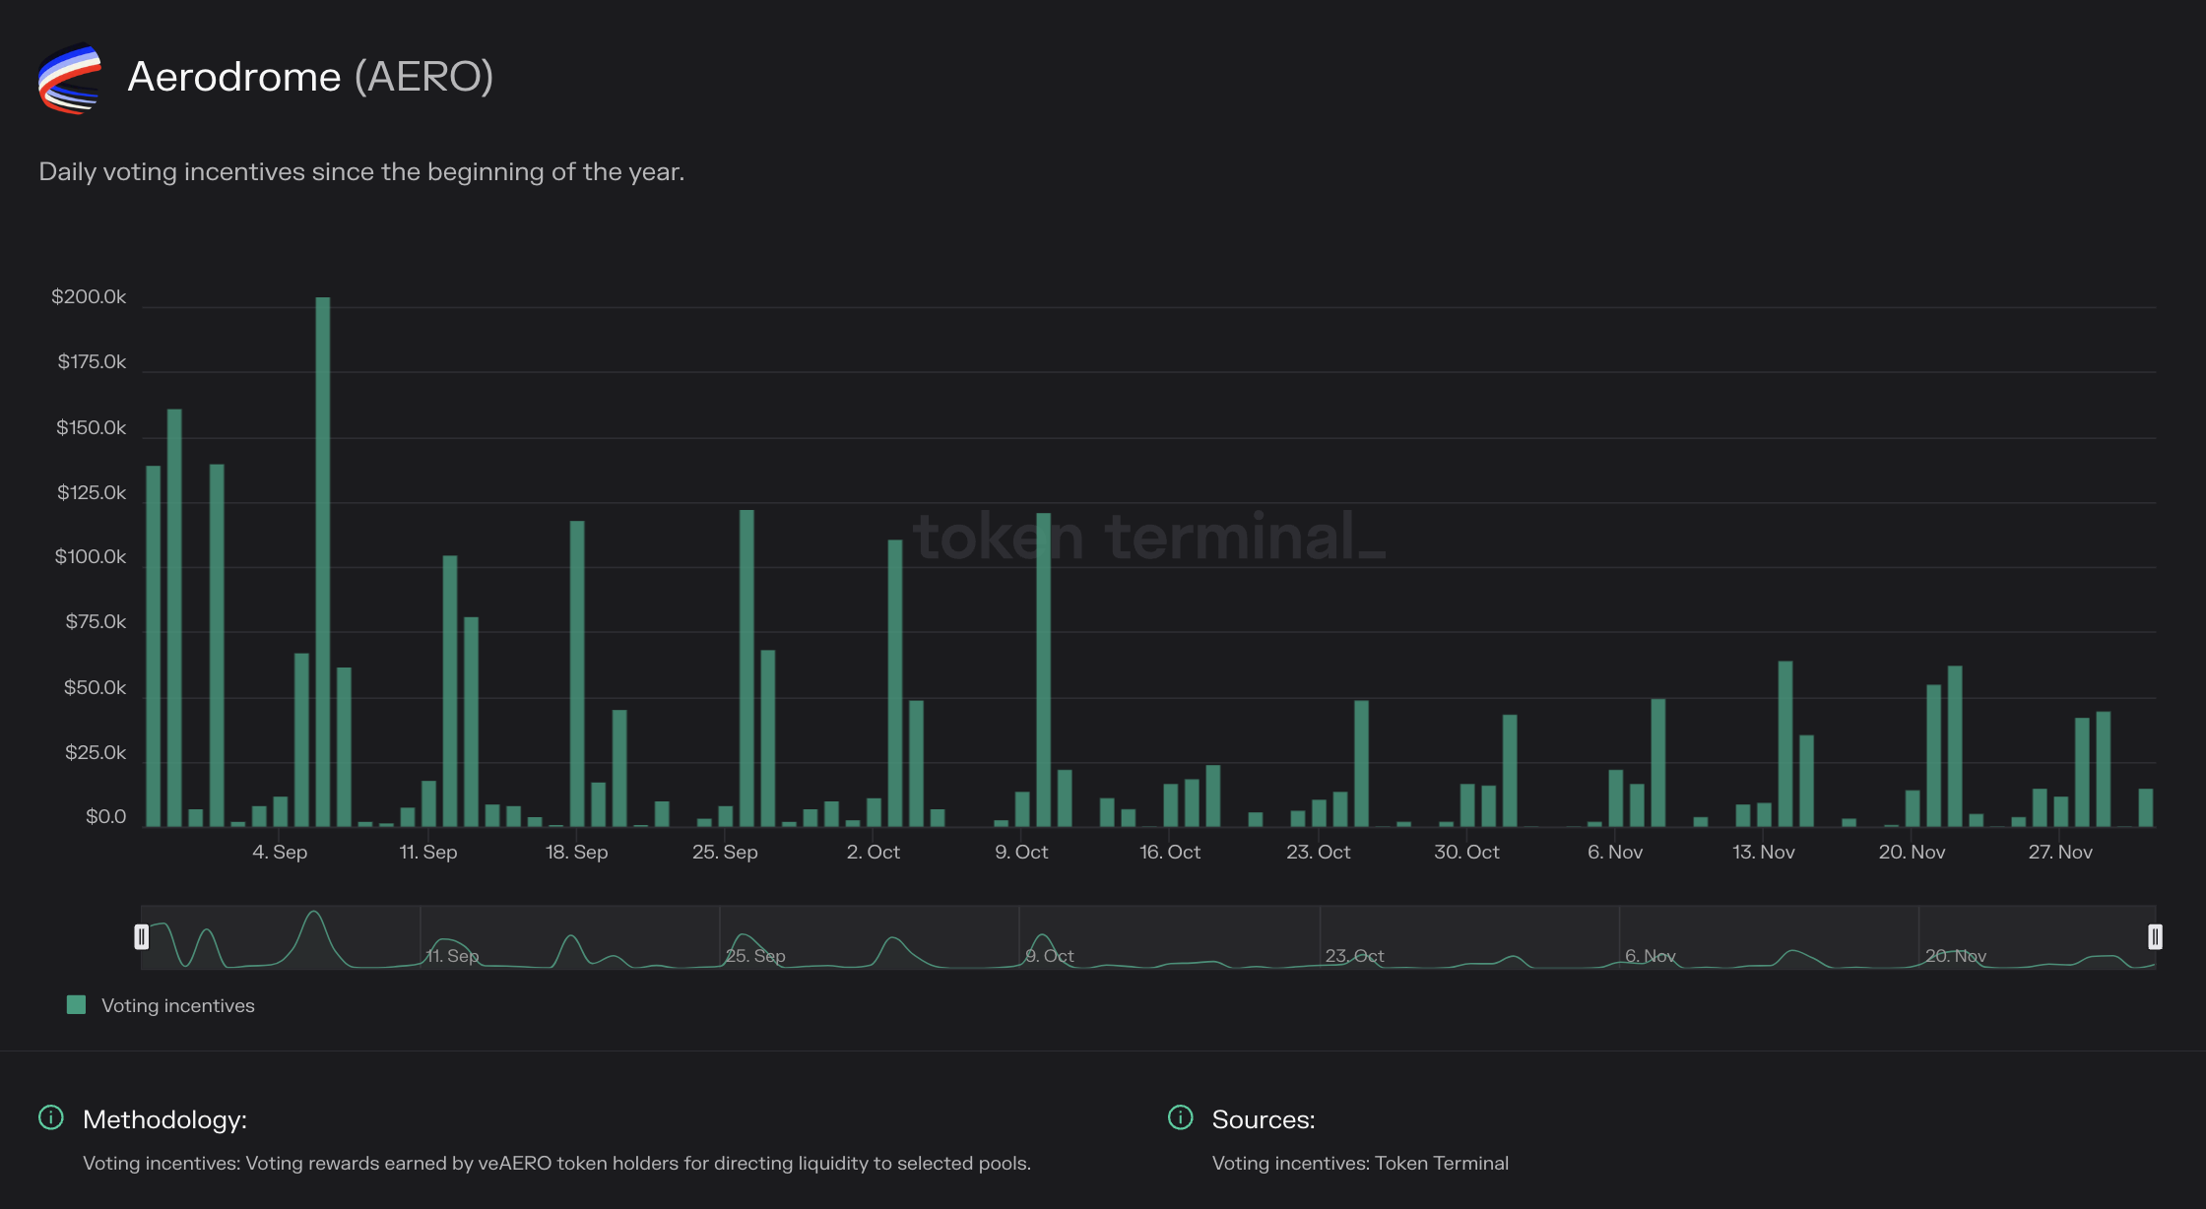Grab the left range navigator handle
This screenshot has height=1209, width=2206.
pyautogui.click(x=142, y=936)
